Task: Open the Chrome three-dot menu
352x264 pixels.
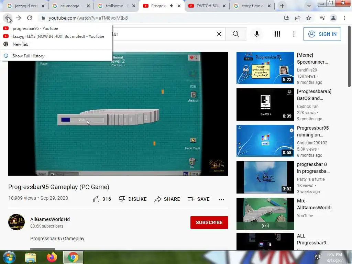Action: (344, 18)
